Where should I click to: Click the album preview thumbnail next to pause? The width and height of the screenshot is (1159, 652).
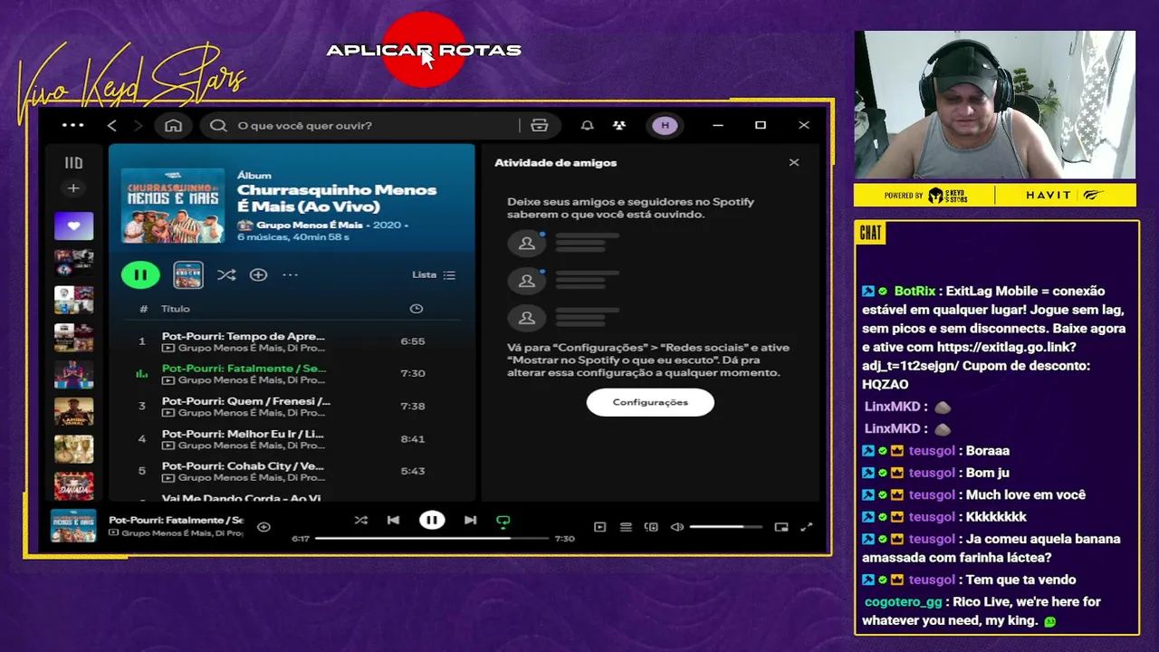coord(188,274)
